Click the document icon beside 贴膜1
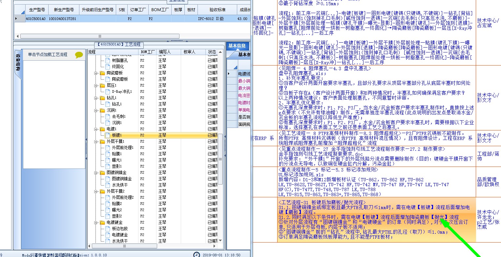Screen dimensions: 501x257 [108, 154]
